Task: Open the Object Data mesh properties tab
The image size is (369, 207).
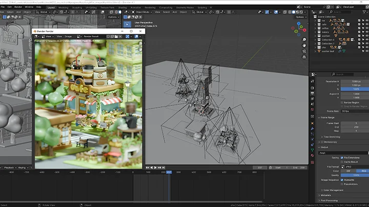Action: pos(312,150)
